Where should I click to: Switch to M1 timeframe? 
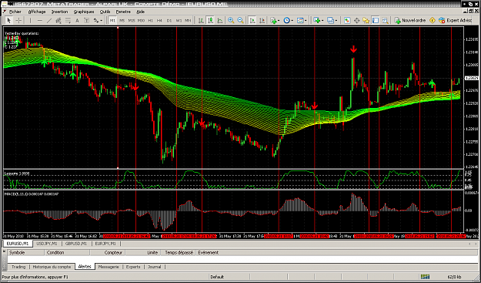pyautogui.click(x=112, y=21)
